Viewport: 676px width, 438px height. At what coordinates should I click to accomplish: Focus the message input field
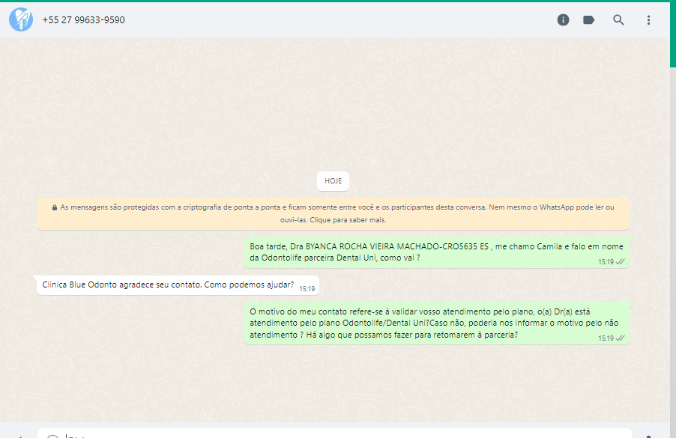(x=334, y=434)
